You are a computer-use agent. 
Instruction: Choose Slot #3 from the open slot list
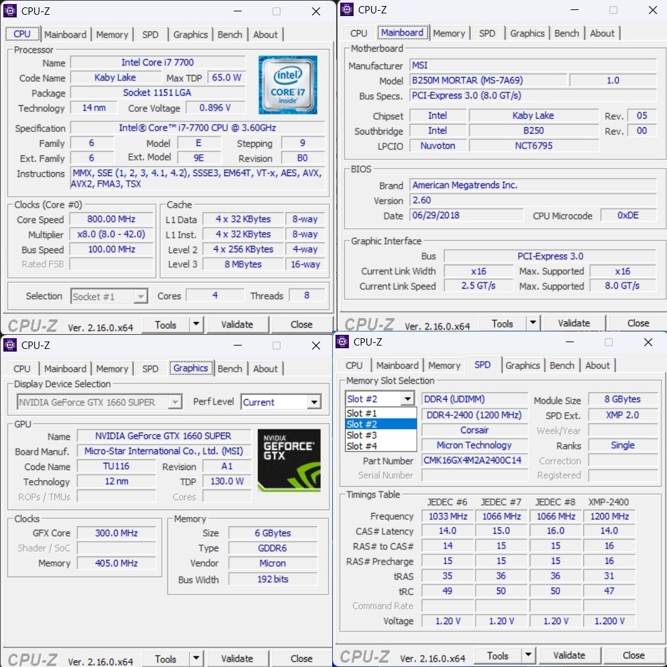(x=362, y=435)
